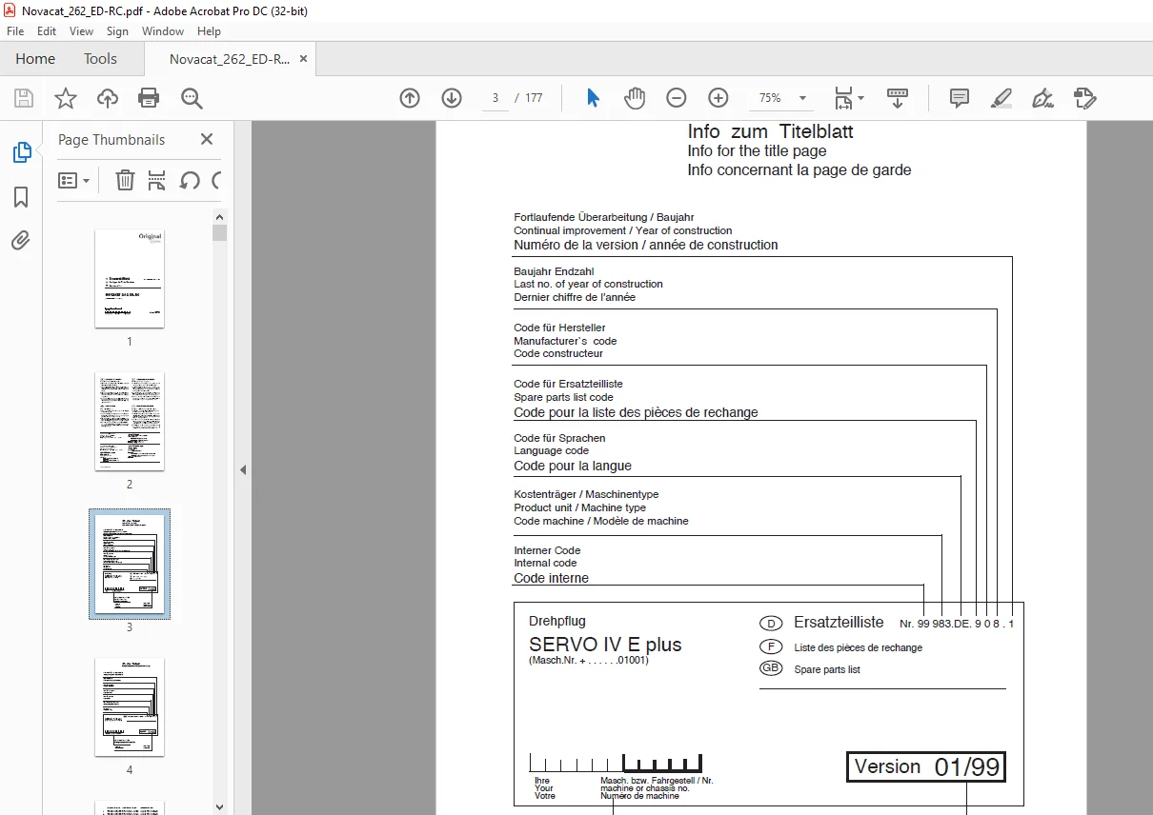Open the highlight text pen tool

click(x=1001, y=98)
